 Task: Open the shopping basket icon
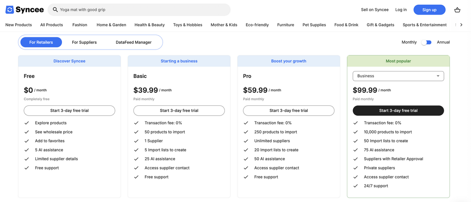tap(457, 10)
